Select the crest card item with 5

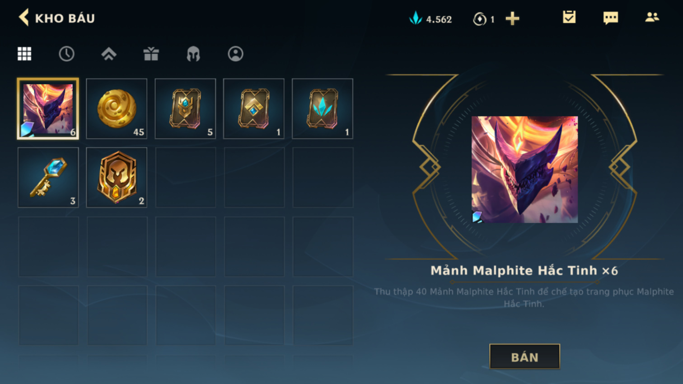tap(185, 108)
